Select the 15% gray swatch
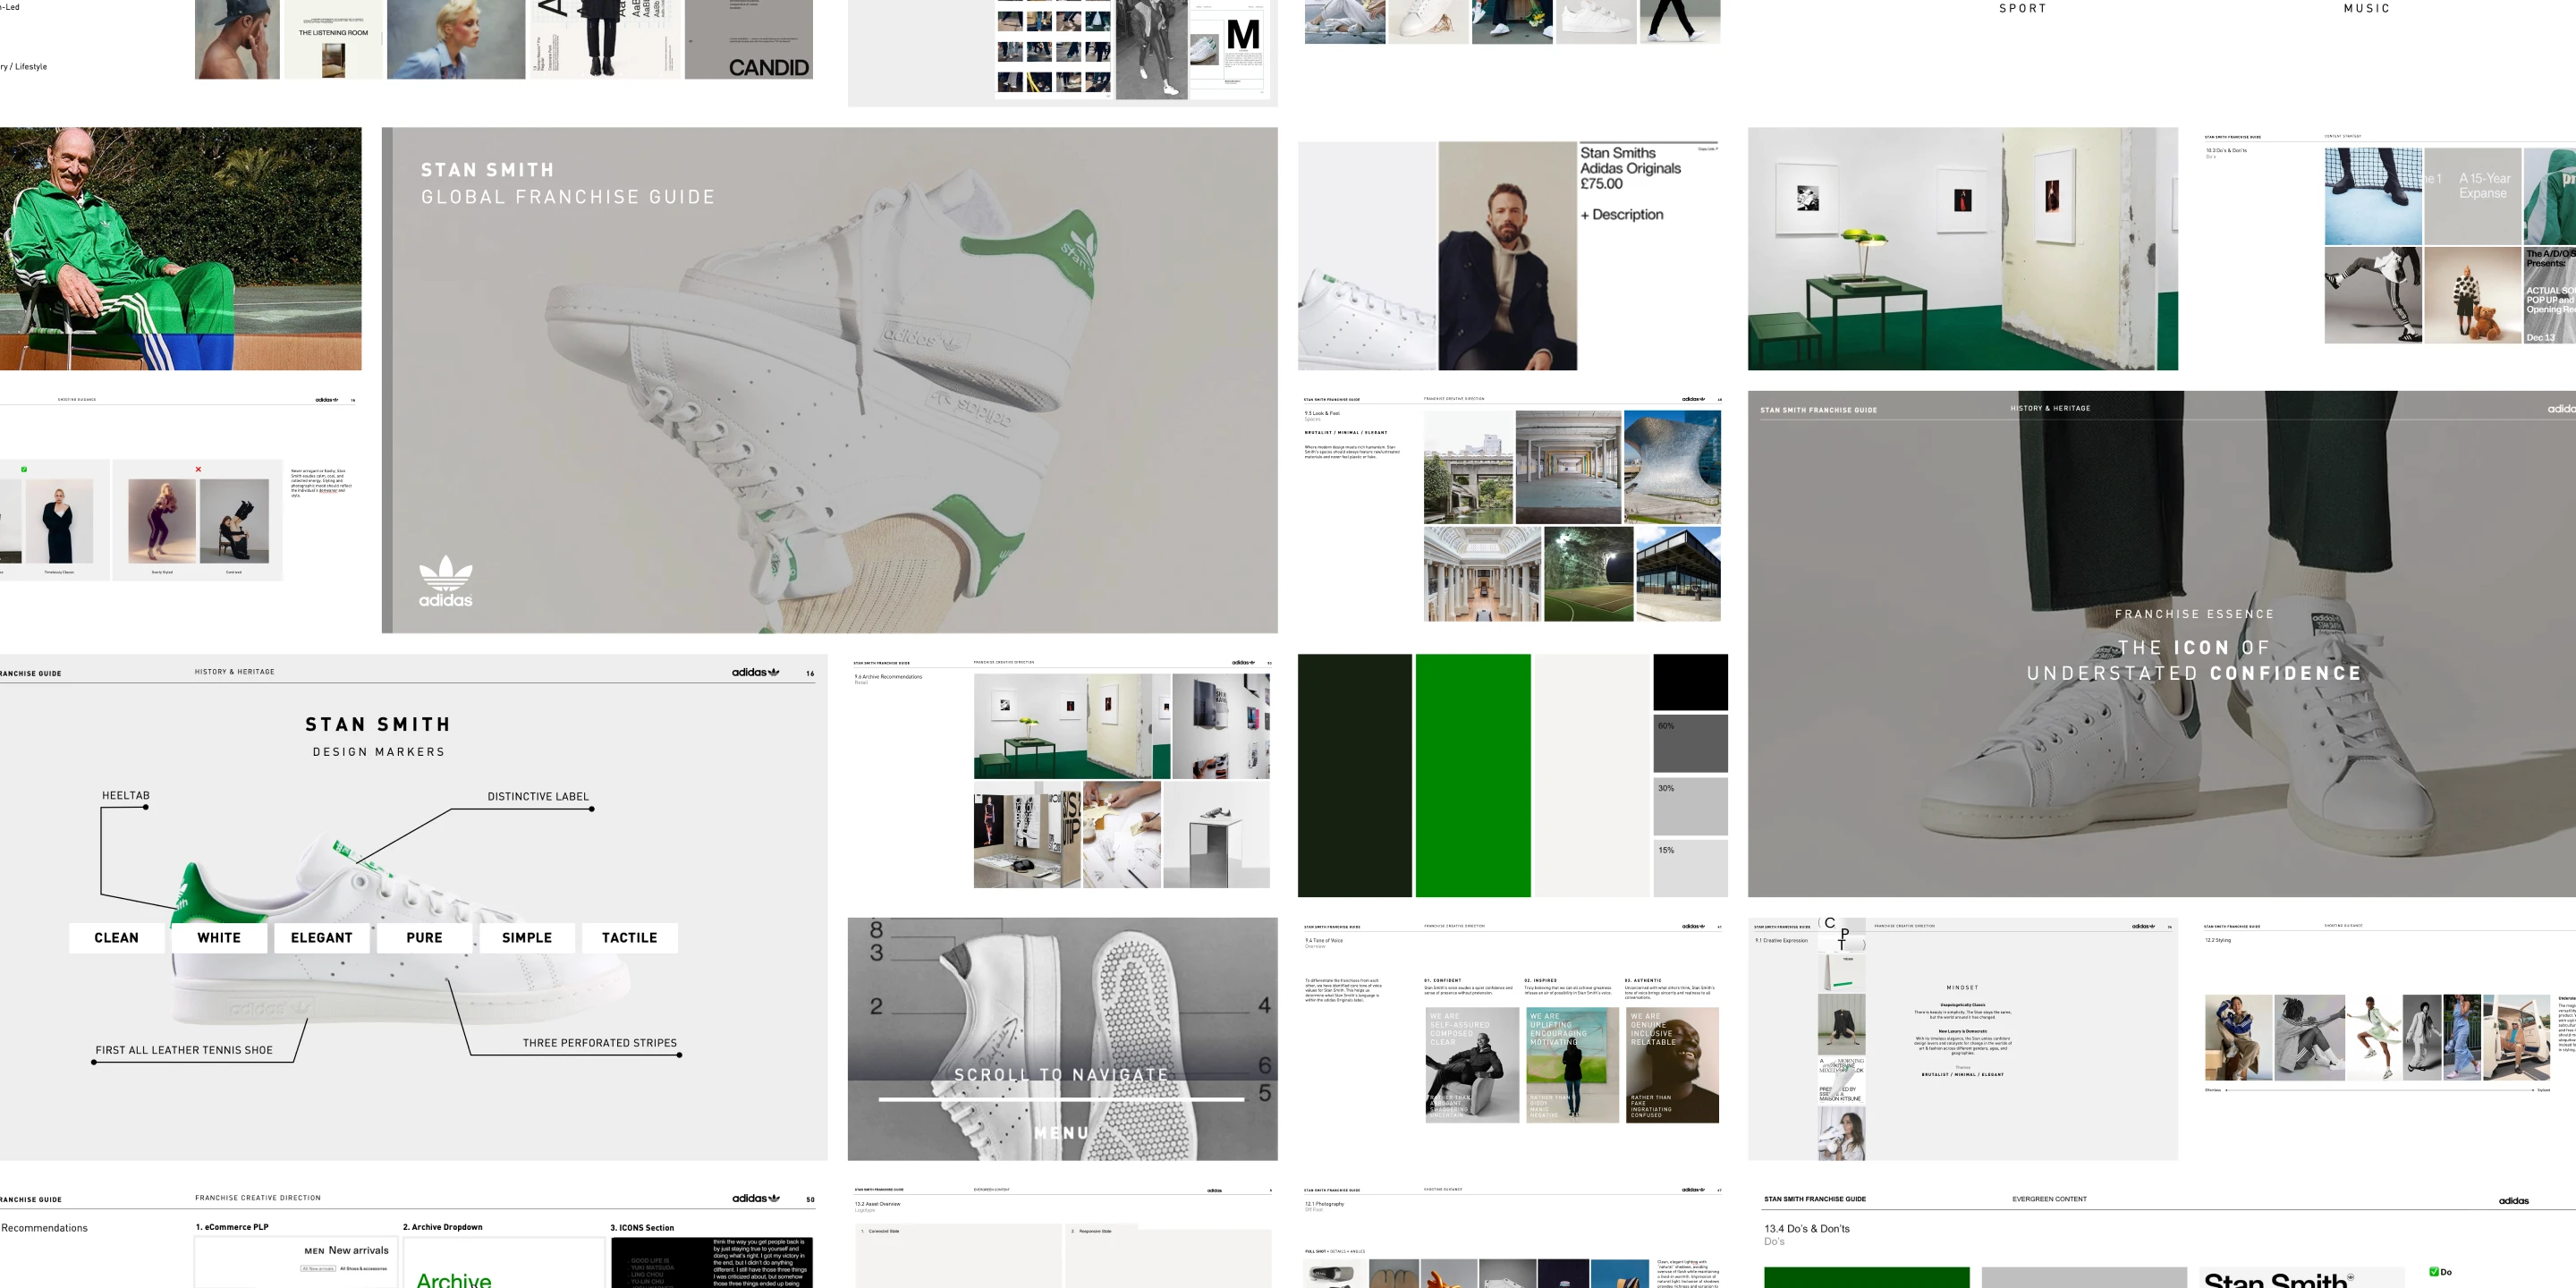The width and height of the screenshot is (2576, 1288). coord(1690,868)
